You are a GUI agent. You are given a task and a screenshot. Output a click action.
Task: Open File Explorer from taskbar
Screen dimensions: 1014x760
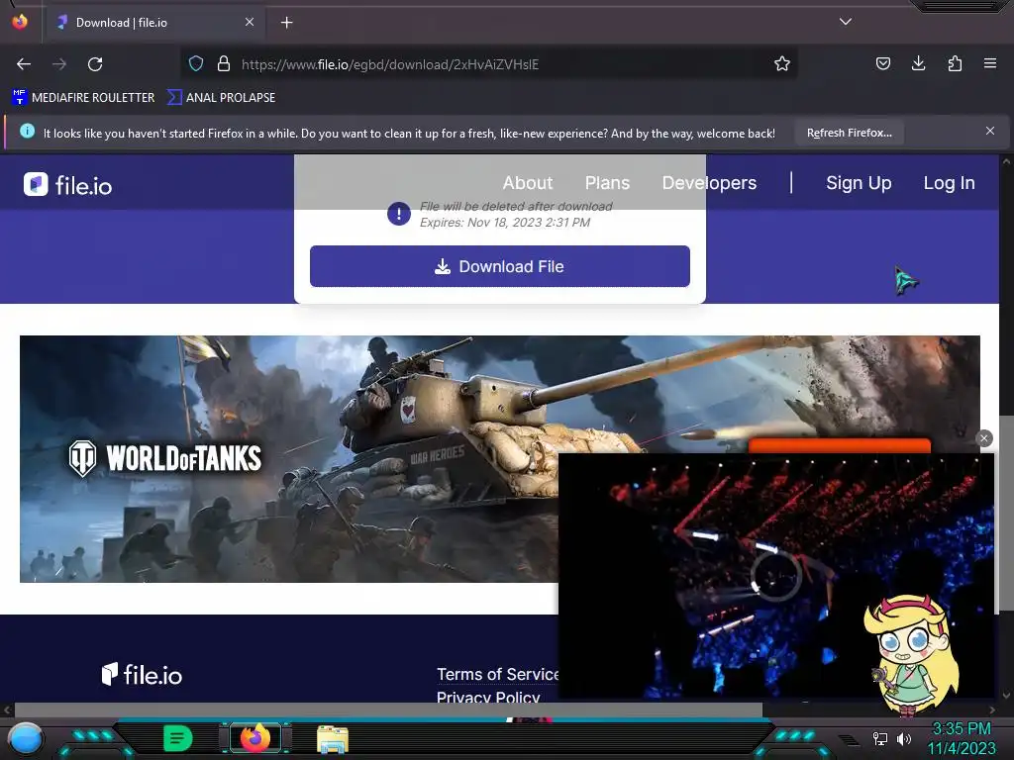[x=333, y=739]
